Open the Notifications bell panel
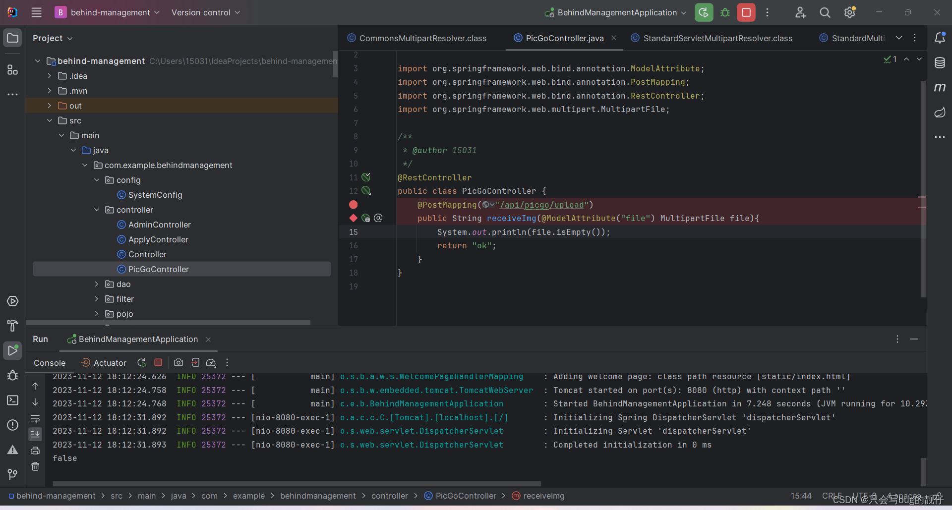952x510 pixels. [x=940, y=38]
